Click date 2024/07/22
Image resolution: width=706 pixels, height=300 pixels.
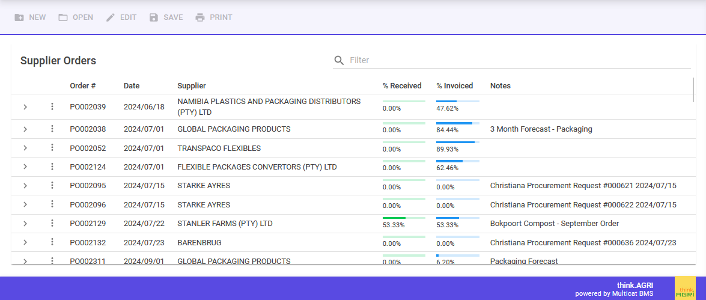144,224
